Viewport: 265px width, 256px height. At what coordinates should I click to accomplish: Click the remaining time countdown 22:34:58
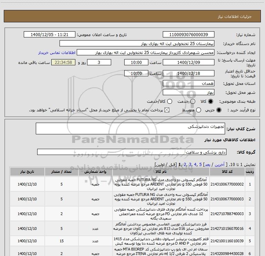pyautogui.click(x=63, y=63)
